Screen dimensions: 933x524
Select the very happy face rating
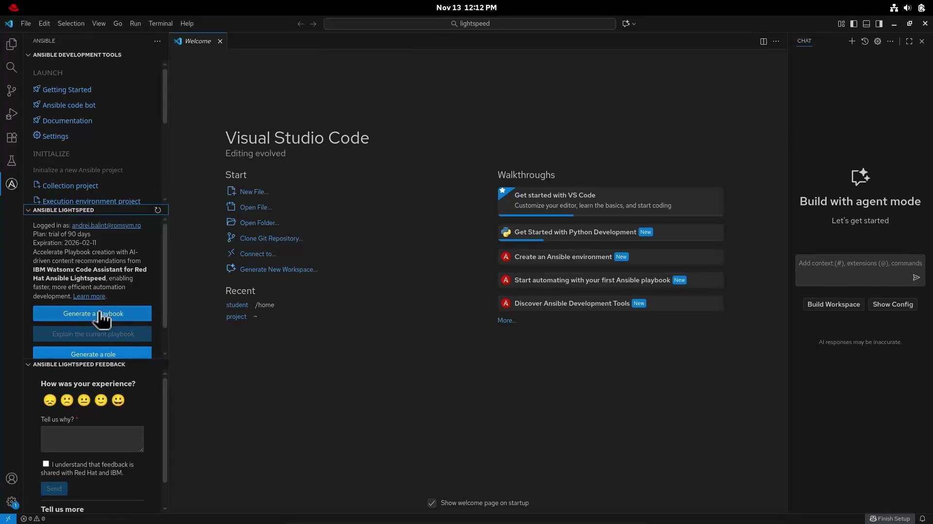[x=118, y=400]
